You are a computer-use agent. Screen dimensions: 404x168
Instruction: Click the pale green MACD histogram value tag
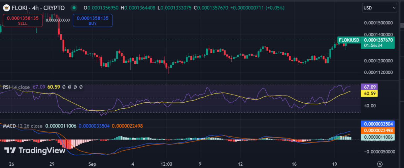point(377,137)
